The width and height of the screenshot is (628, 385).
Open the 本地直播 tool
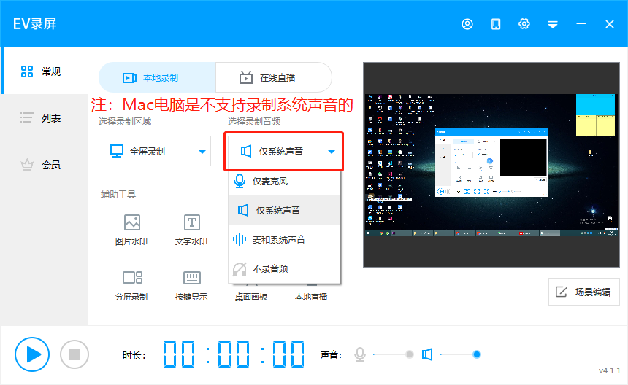pyautogui.click(x=311, y=297)
